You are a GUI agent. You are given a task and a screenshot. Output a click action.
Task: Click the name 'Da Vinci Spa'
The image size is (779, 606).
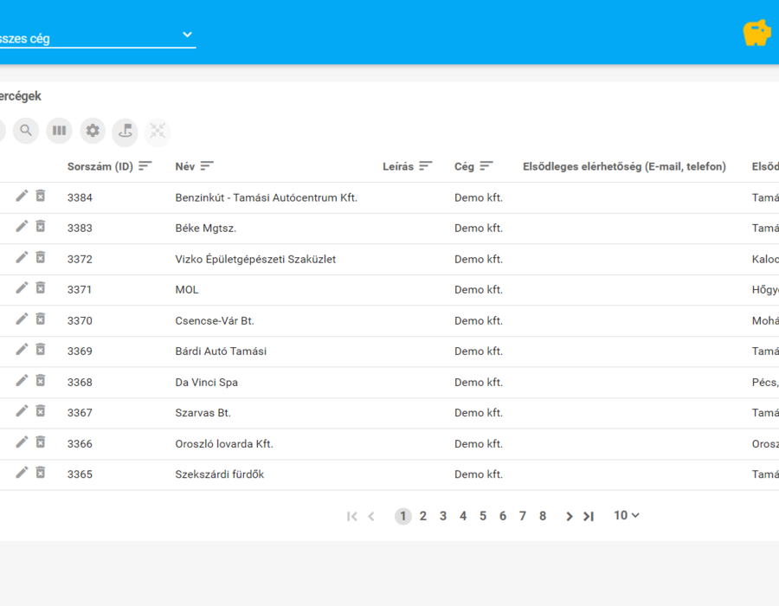(207, 383)
